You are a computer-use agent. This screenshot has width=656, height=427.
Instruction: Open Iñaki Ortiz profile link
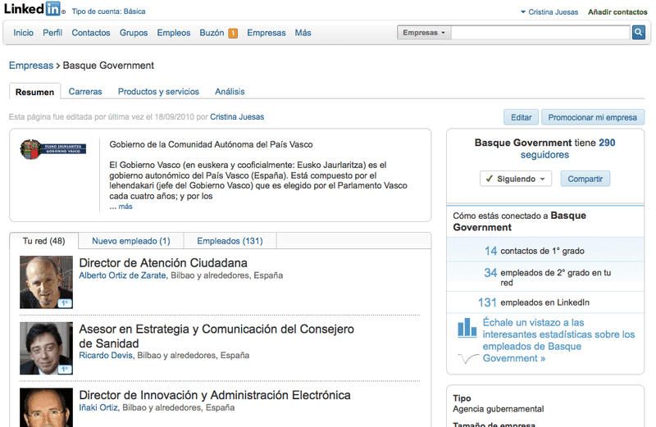pyautogui.click(x=98, y=408)
